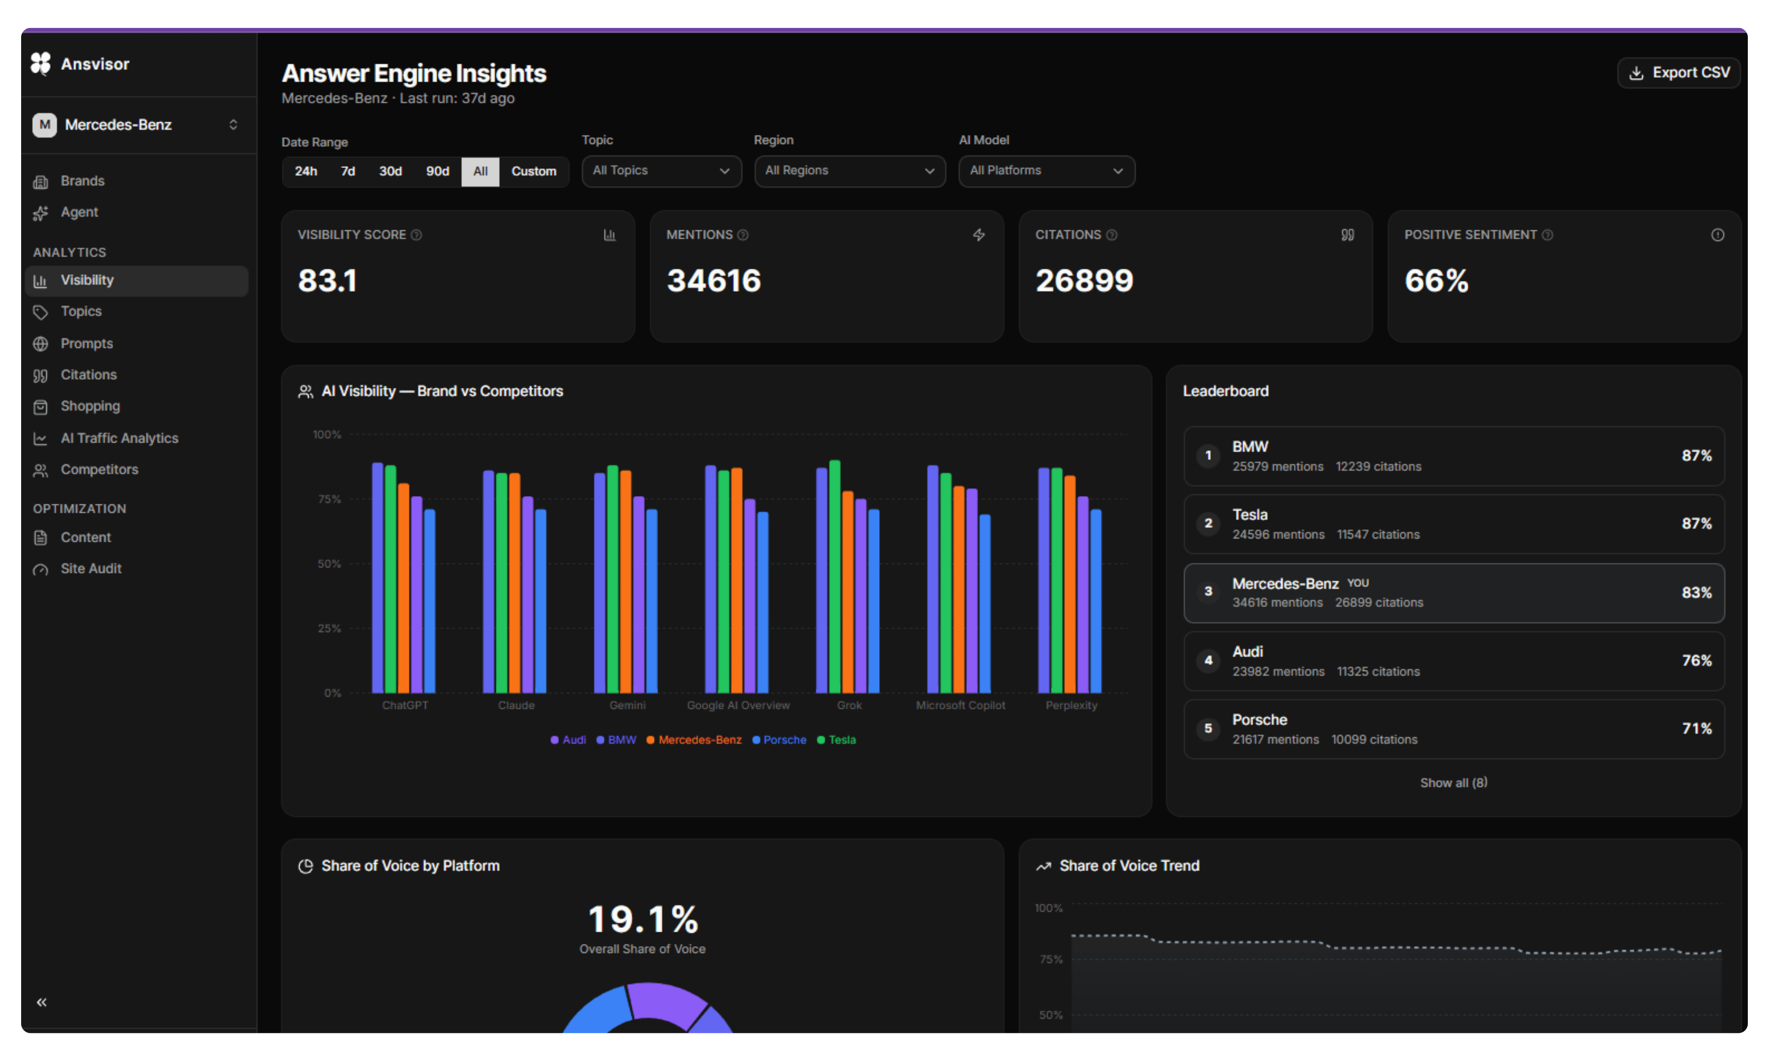
Task: Click the Perplexity label on chart axis
Action: [x=1071, y=706]
